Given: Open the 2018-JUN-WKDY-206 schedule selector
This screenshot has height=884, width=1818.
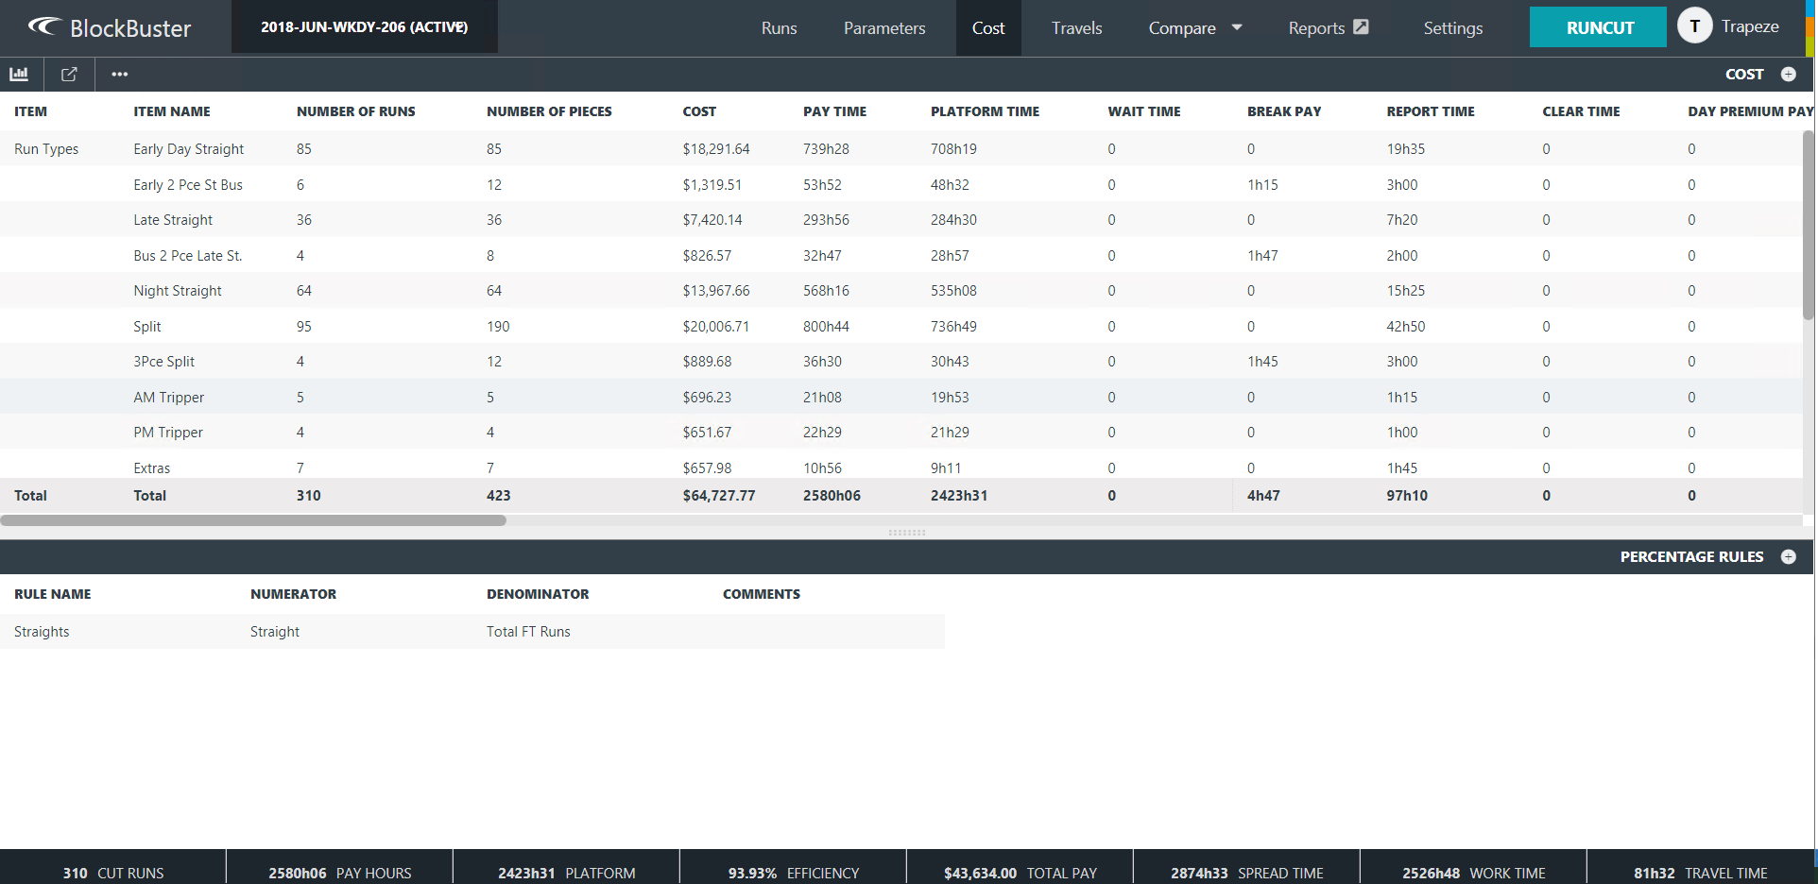Looking at the screenshot, I should click(x=364, y=27).
